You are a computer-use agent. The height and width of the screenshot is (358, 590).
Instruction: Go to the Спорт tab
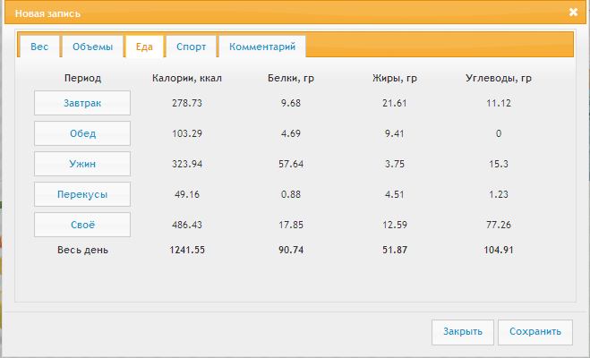[x=192, y=47]
